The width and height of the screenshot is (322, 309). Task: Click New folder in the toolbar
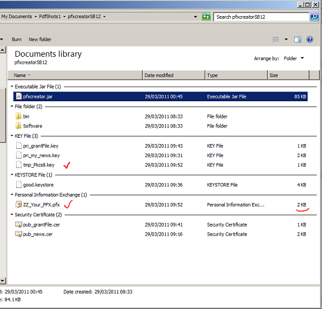[40, 40]
